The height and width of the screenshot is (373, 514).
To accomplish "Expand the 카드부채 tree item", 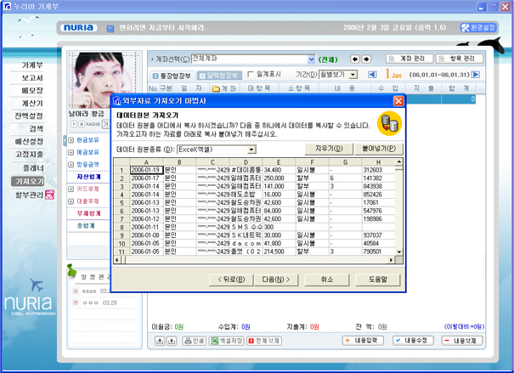I will click(71, 189).
